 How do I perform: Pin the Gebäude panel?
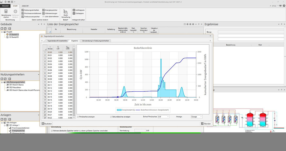[x=41, y=24]
